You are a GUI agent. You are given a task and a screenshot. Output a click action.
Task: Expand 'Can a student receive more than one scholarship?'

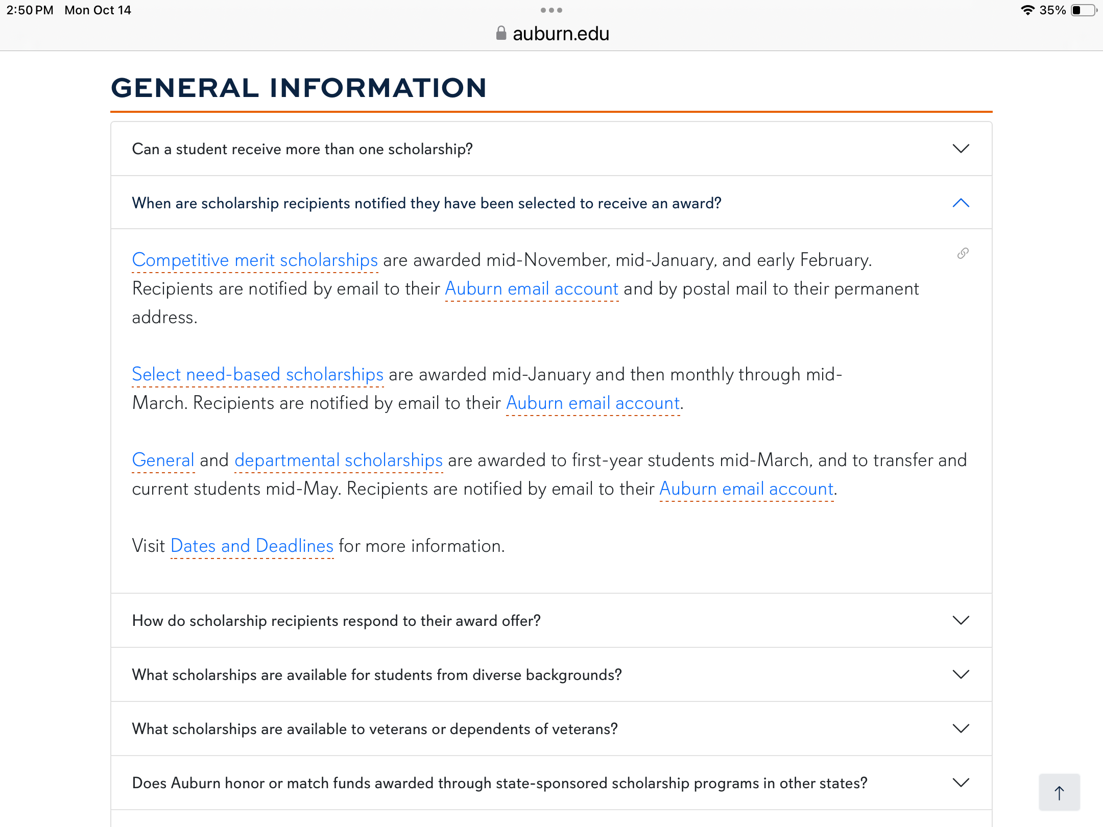pos(551,149)
